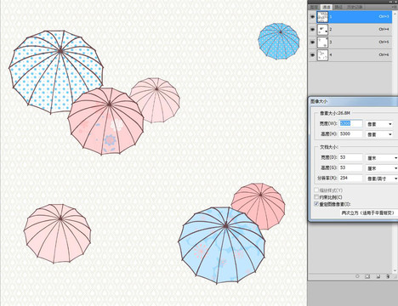Image resolution: width=398 pixels, height=306 pixels.
Task: Select channel 3 thumbnail
Action: coord(322,42)
